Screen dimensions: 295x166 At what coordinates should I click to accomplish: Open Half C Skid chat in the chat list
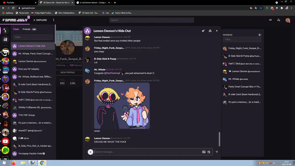pos(33,100)
